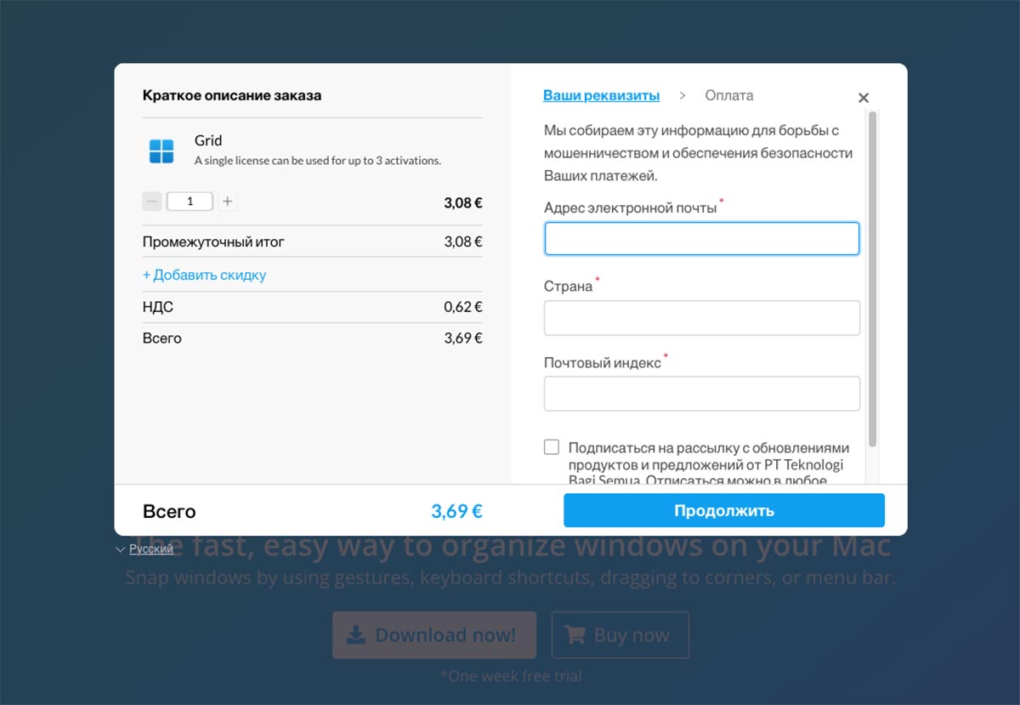The height and width of the screenshot is (705, 1020).
Task: Click the Grid app icon
Action: (161, 151)
